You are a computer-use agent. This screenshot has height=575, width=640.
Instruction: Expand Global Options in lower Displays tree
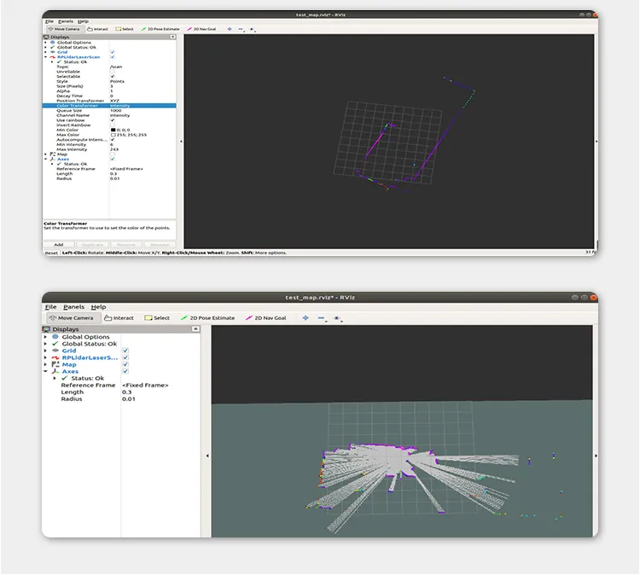pyautogui.click(x=46, y=337)
